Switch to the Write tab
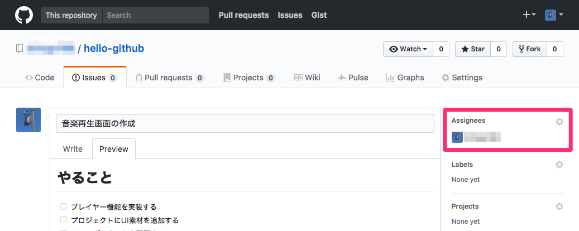The image size is (579, 231). [x=73, y=149]
